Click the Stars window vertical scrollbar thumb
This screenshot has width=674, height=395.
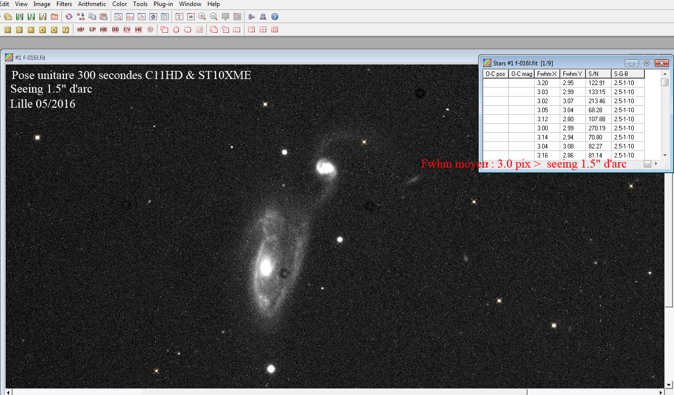[665, 83]
